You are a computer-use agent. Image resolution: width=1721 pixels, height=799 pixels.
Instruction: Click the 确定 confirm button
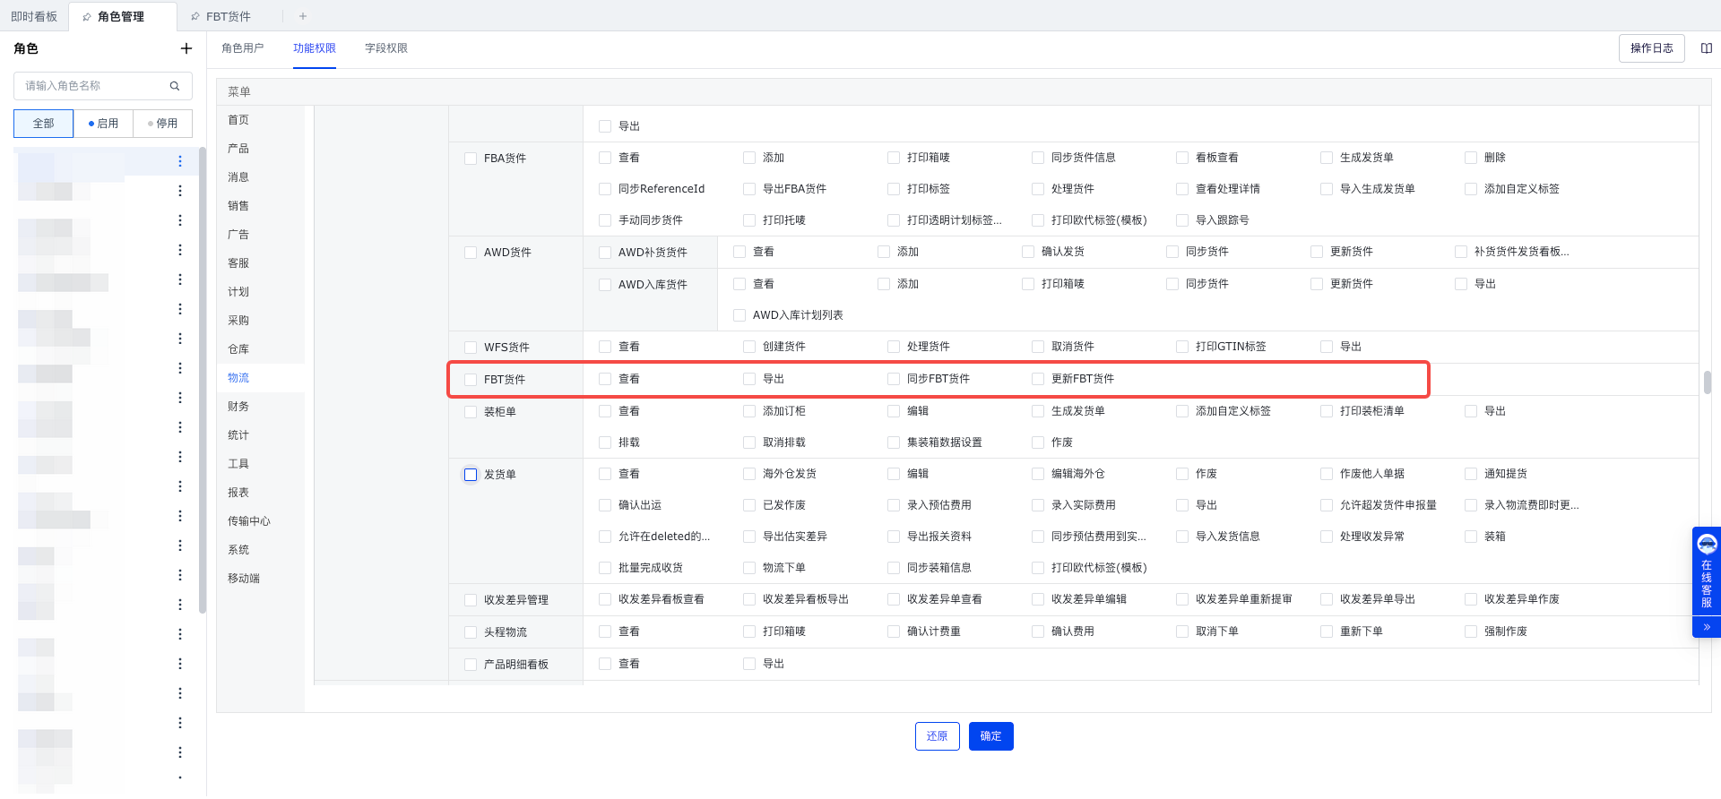coord(990,736)
